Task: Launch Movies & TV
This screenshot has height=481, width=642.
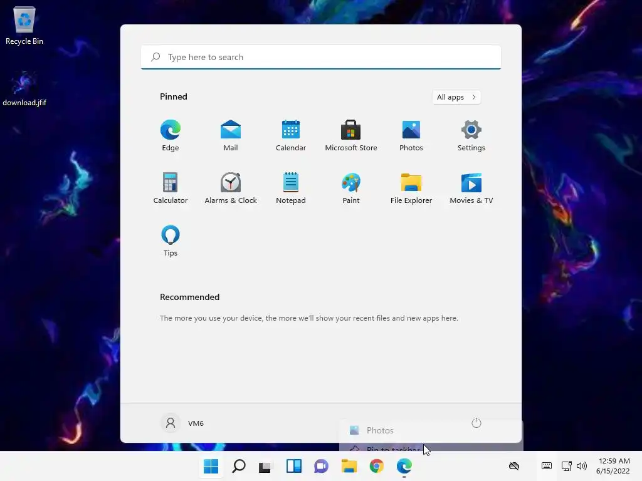Action: pos(471,188)
